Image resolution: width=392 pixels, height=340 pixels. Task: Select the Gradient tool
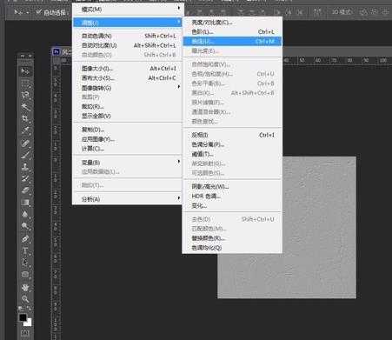25,203
